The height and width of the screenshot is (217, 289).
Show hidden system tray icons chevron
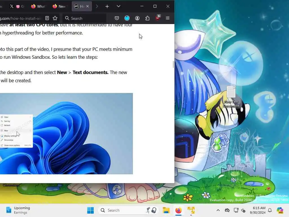pos(218,210)
